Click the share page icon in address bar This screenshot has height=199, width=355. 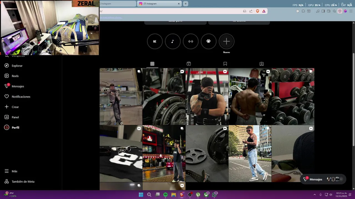(x=251, y=11)
